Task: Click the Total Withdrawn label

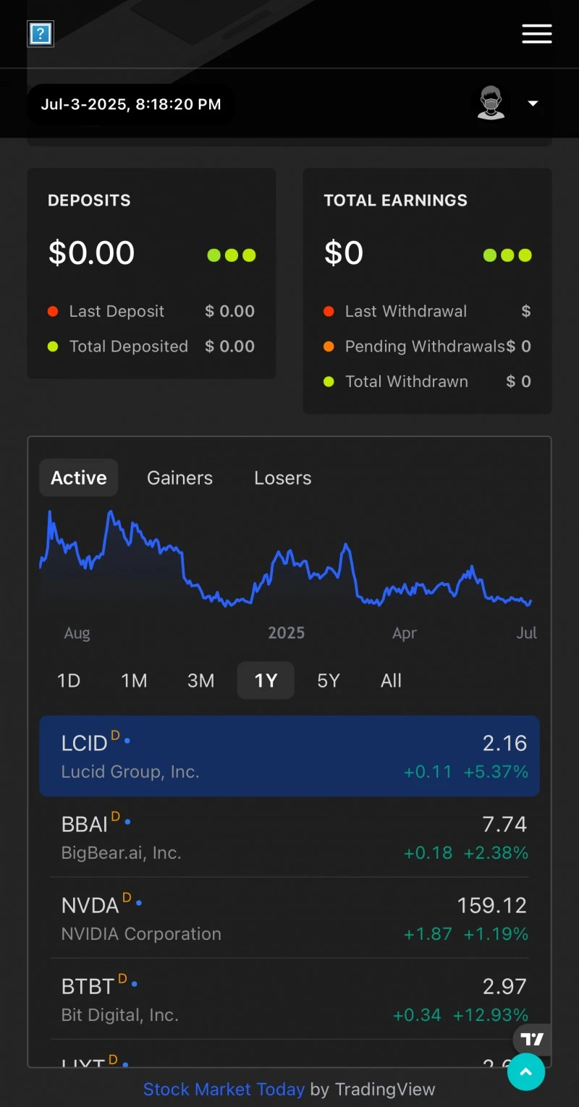Action: pos(407,381)
